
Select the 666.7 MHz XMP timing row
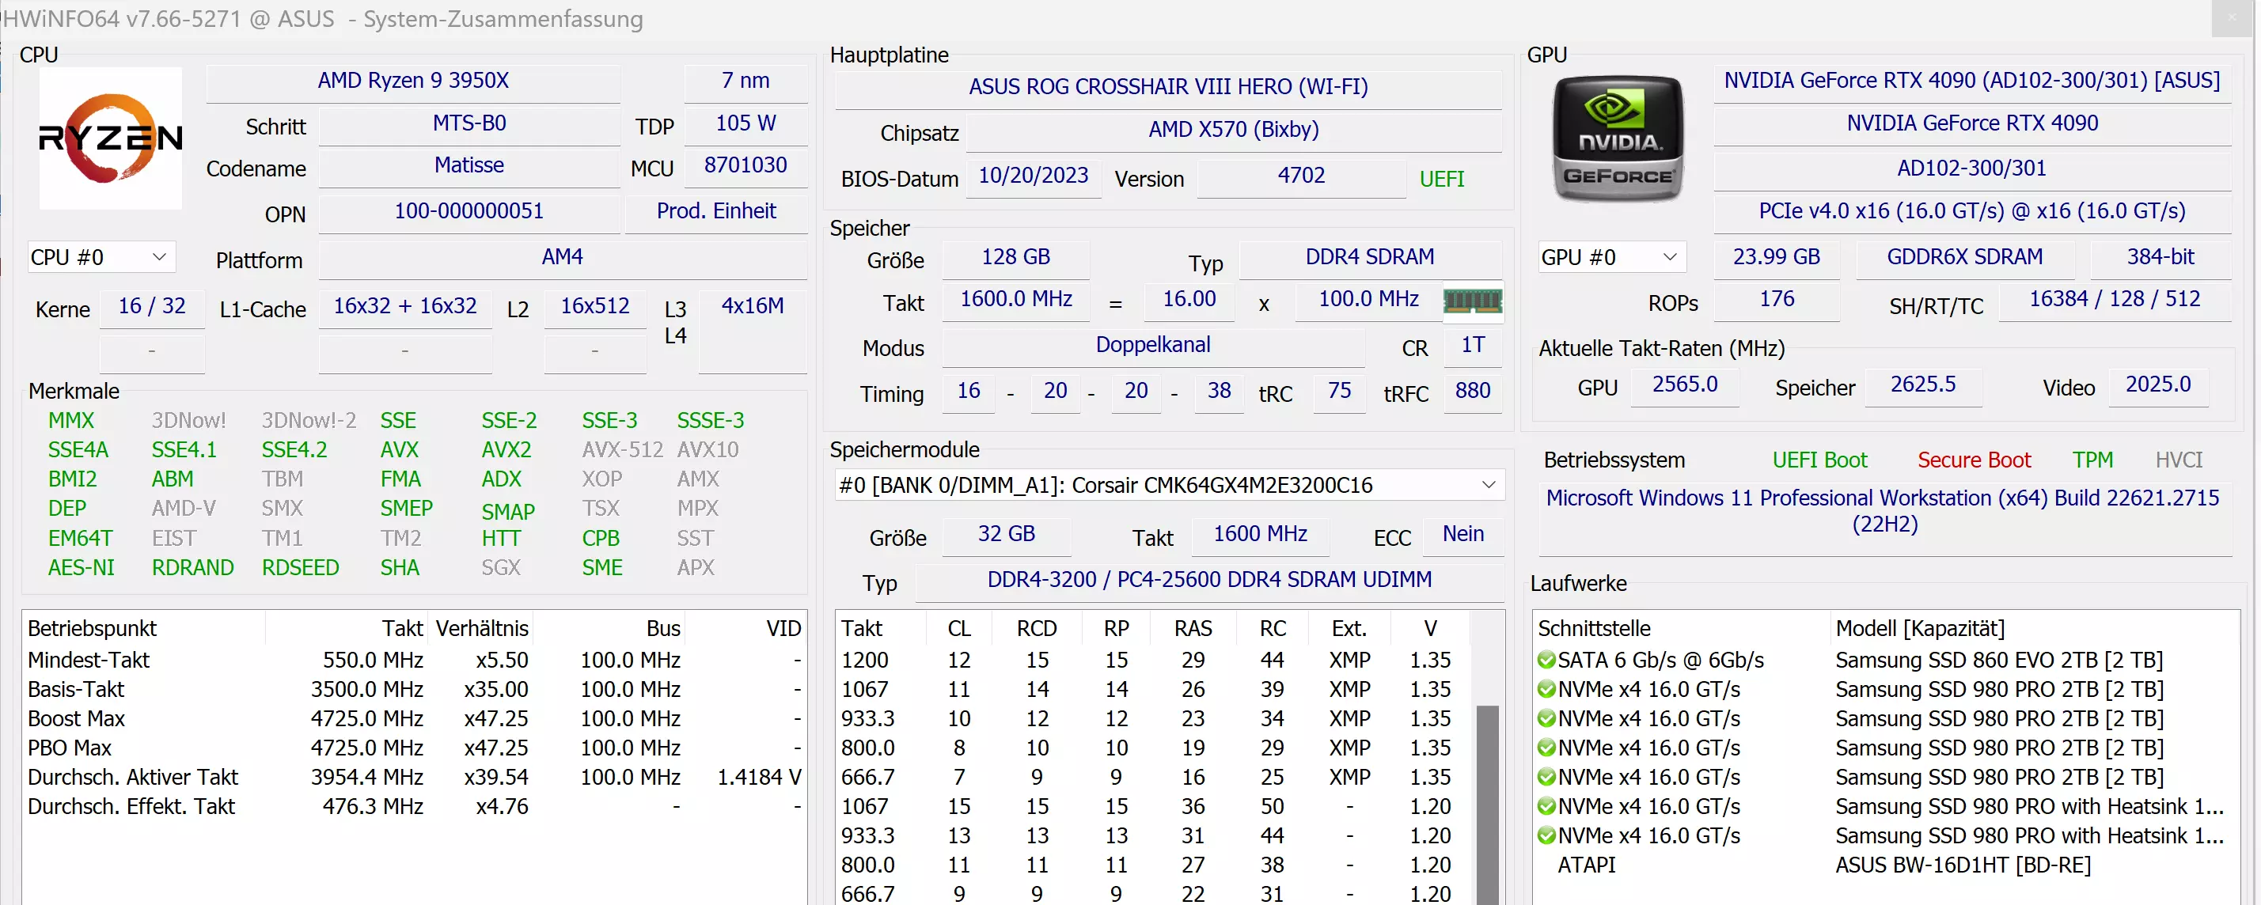(x=1151, y=777)
